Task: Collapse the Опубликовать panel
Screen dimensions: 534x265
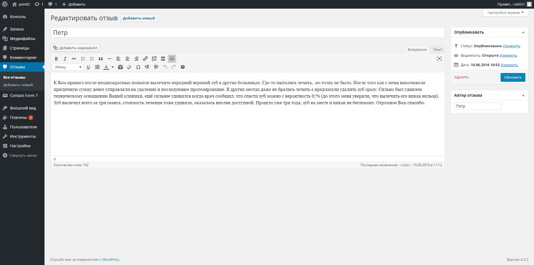Action: pos(523,32)
